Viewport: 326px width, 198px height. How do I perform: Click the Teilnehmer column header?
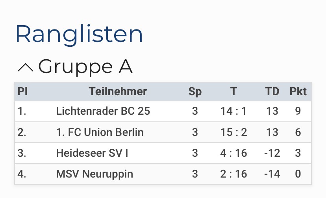[x=118, y=92]
